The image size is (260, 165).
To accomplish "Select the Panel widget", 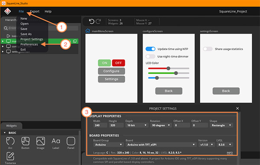I will (71, 143).
